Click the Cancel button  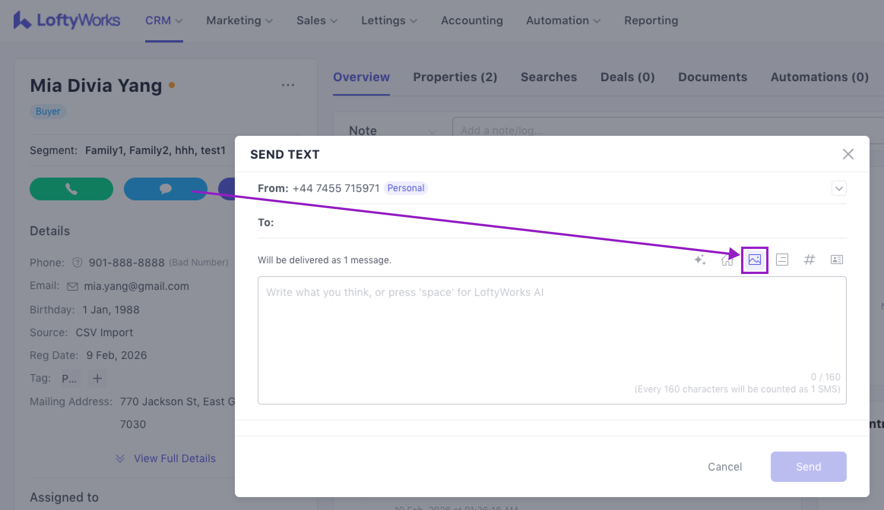click(724, 467)
